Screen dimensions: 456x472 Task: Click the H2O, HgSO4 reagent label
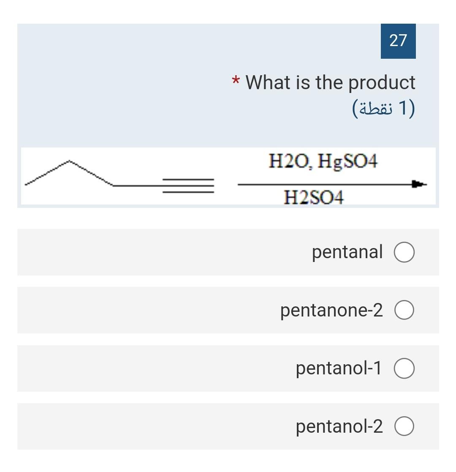tap(323, 161)
